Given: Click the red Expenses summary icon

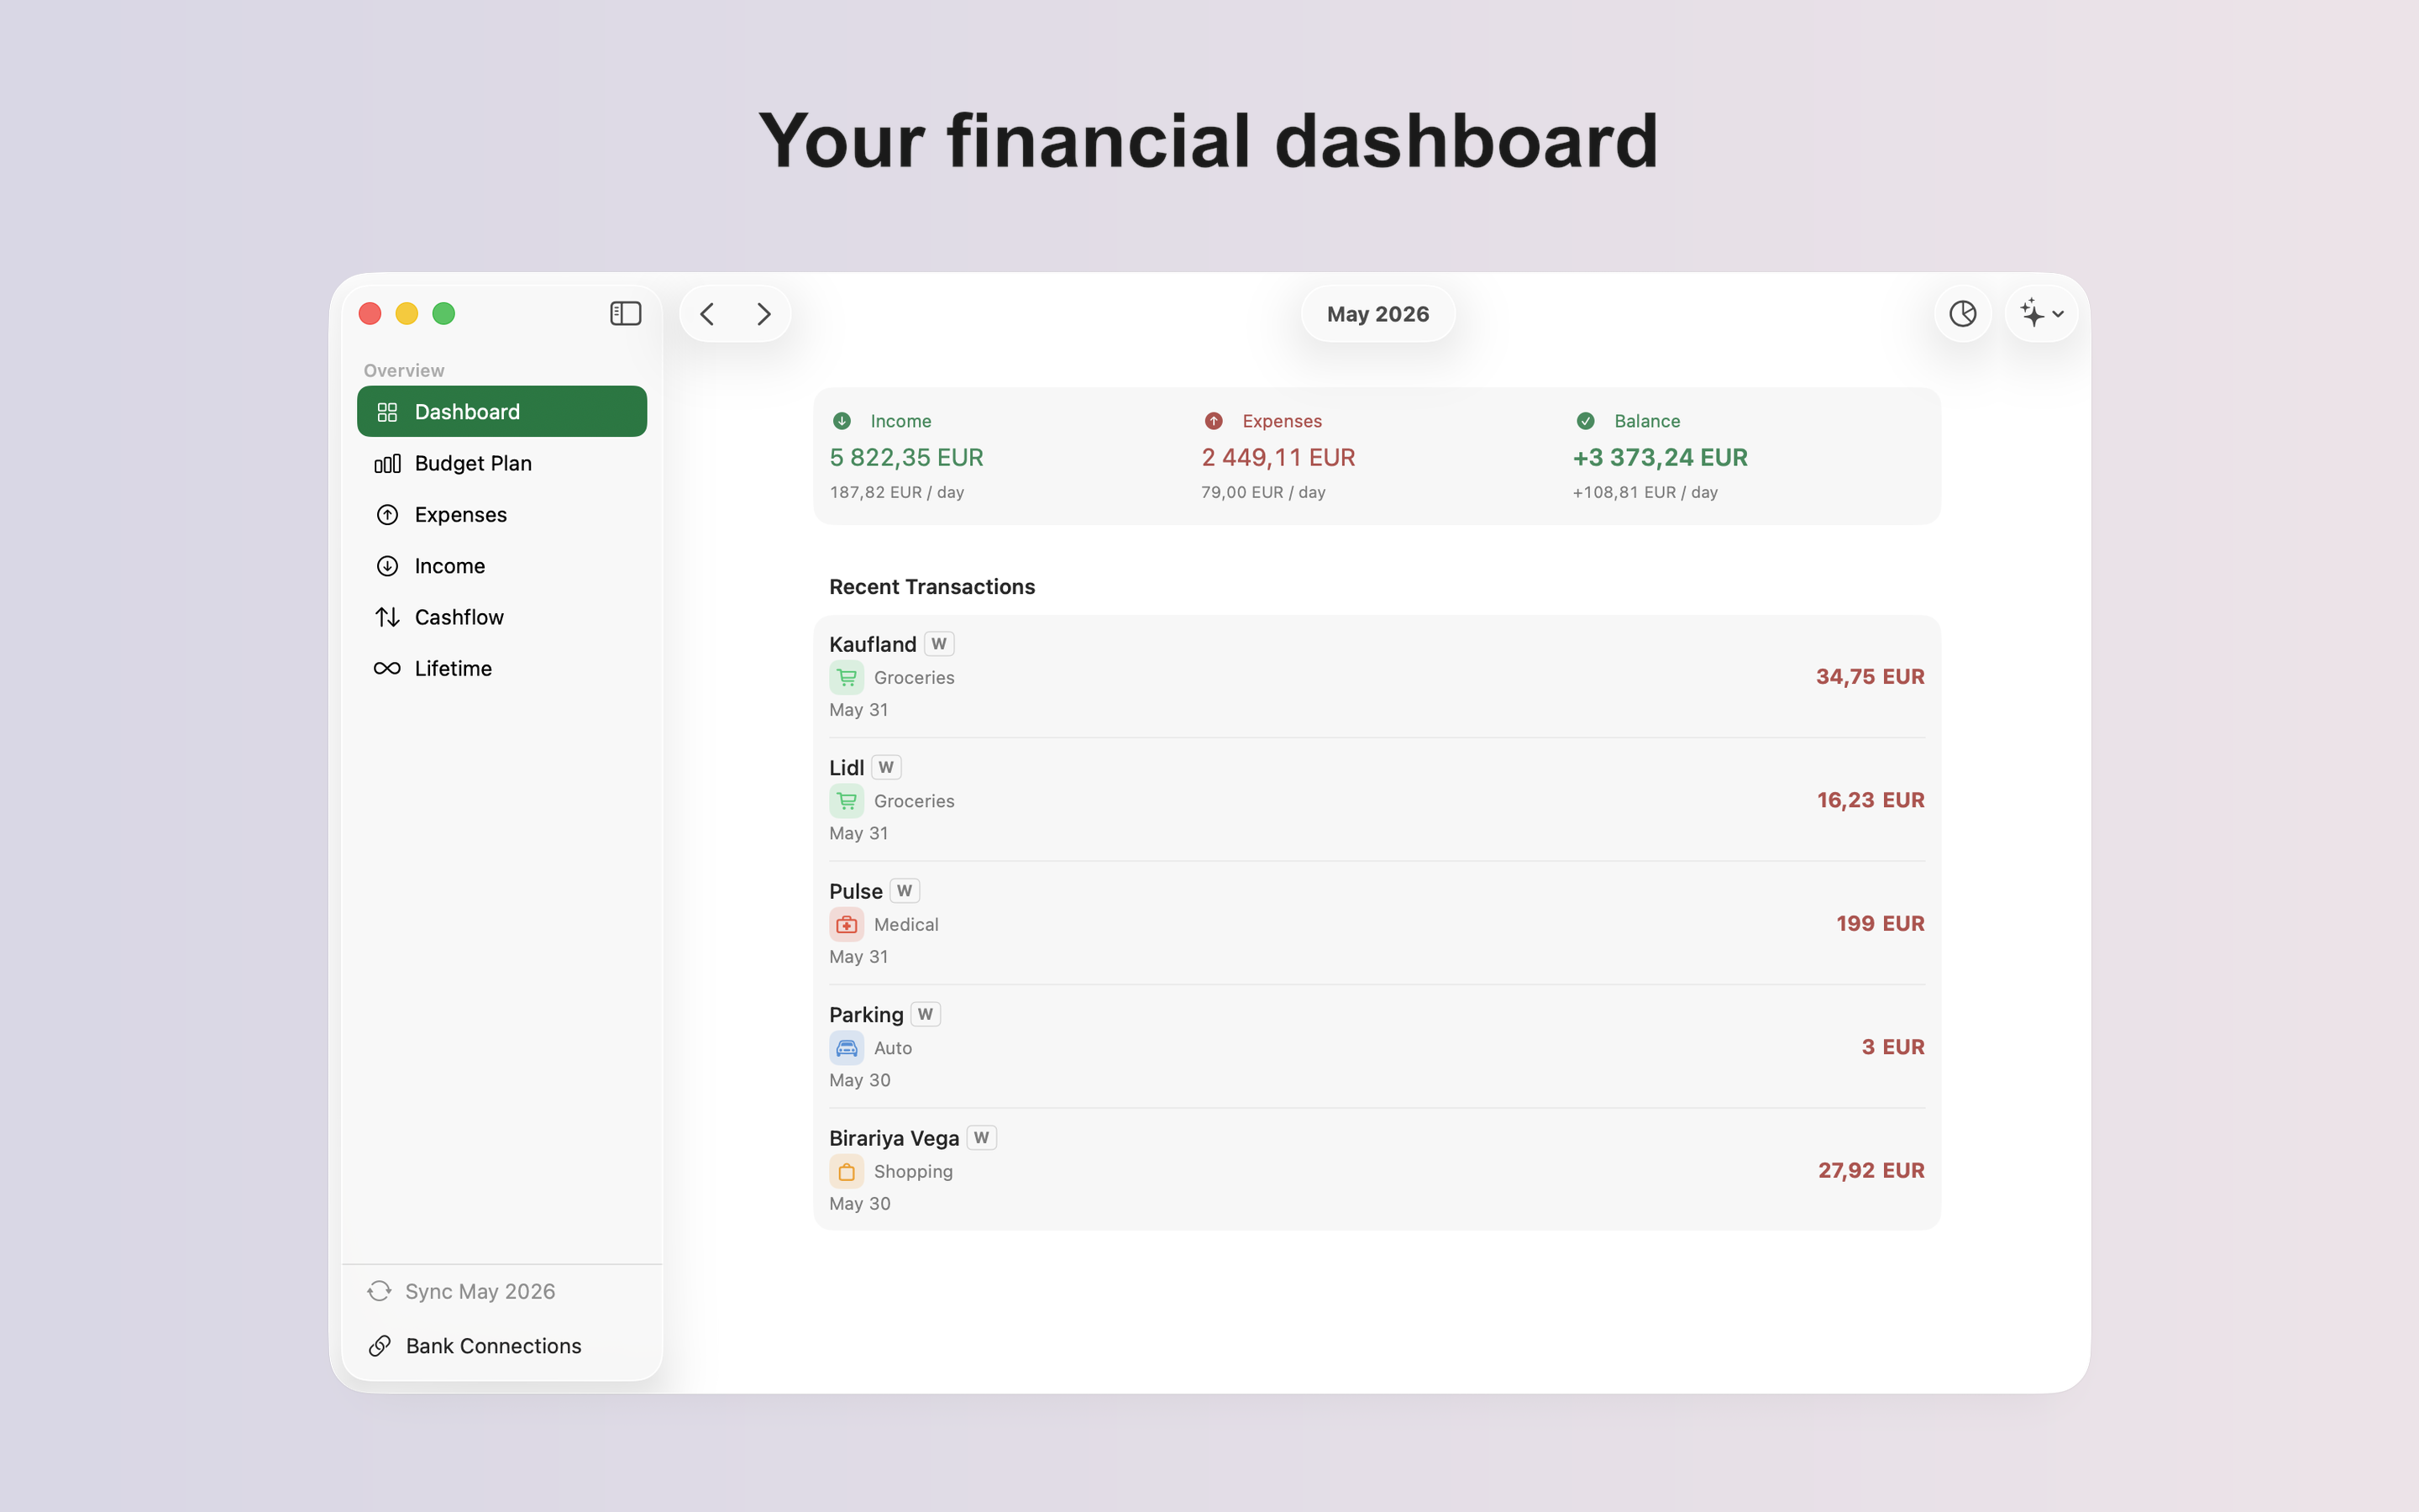Looking at the screenshot, I should tap(1214, 421).
